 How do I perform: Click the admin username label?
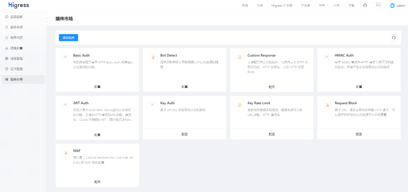pyautogui.click(x=401, y=5)
